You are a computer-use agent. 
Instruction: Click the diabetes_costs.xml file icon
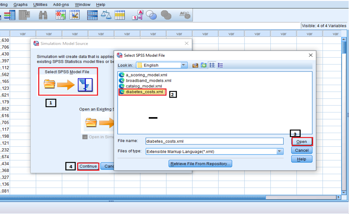pos(122,92)
